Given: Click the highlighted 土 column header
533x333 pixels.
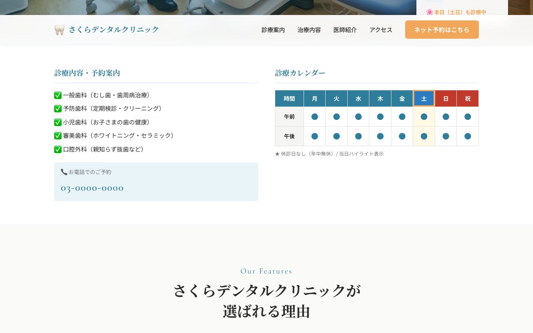Looking at the screenshot, I should [x=424, y=99].
